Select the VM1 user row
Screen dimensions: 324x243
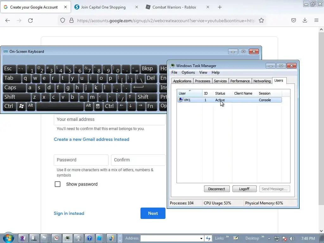[229, 100]
